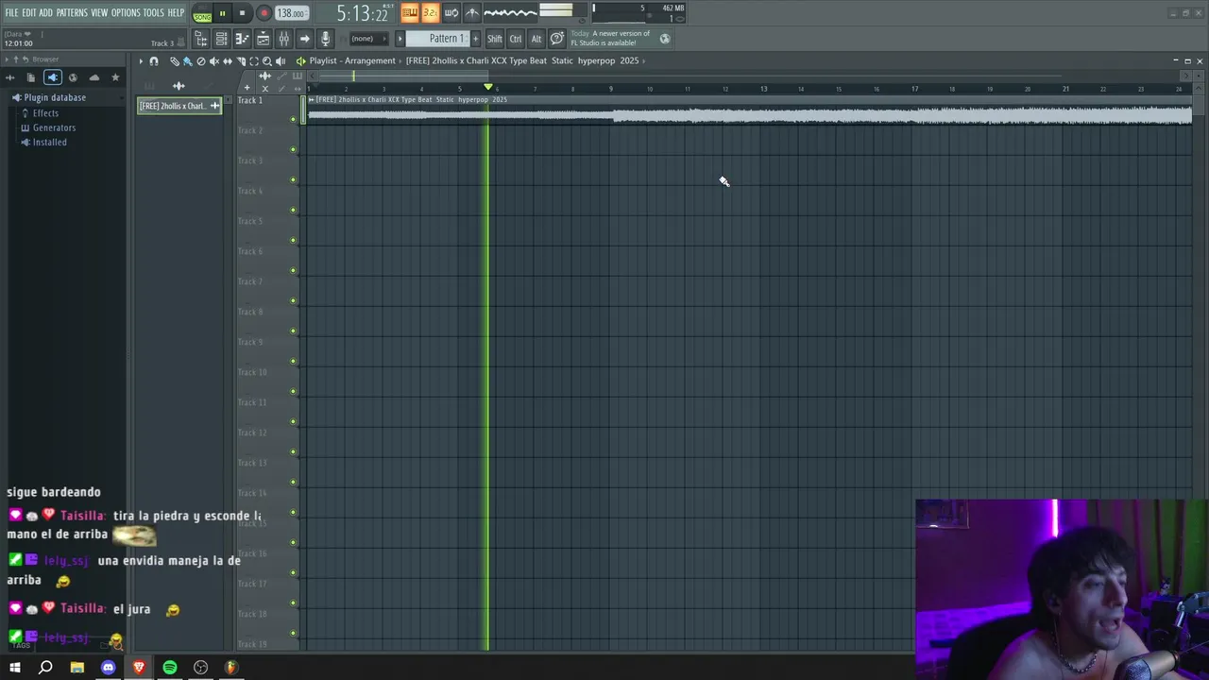The width and height of the screenshot is (1209, 680).
Task: Click the Playlist - Arrangement breadcrumb
Action: click(352, 60)
